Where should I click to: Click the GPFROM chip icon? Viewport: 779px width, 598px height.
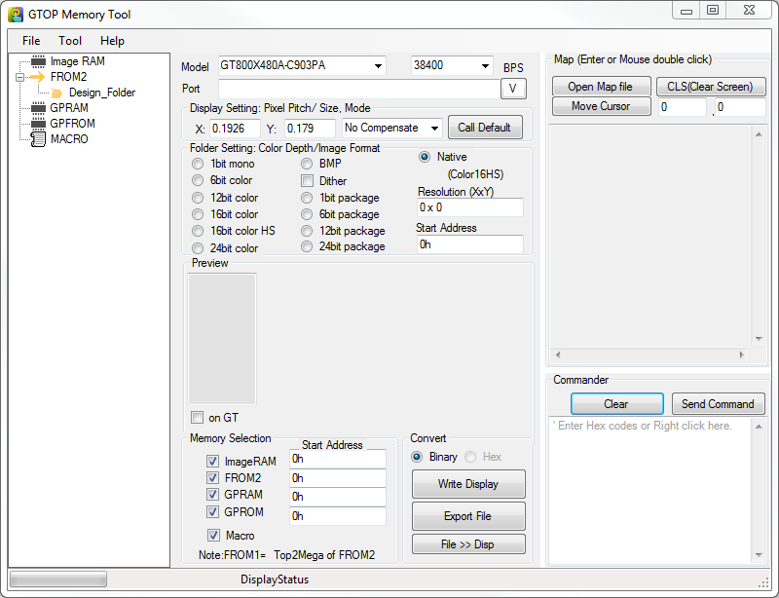coord(39,124)
